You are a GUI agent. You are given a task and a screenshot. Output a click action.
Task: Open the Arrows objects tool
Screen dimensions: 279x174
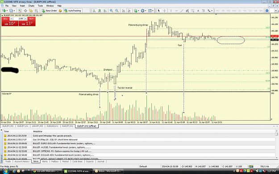pyautogui.click(x=209, y=11)
